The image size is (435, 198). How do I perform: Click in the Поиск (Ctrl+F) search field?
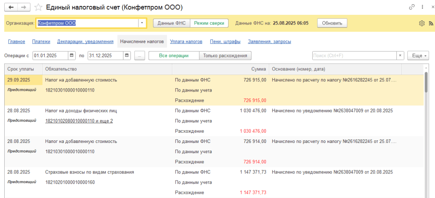pyautogui.click(x=354, y=56)
